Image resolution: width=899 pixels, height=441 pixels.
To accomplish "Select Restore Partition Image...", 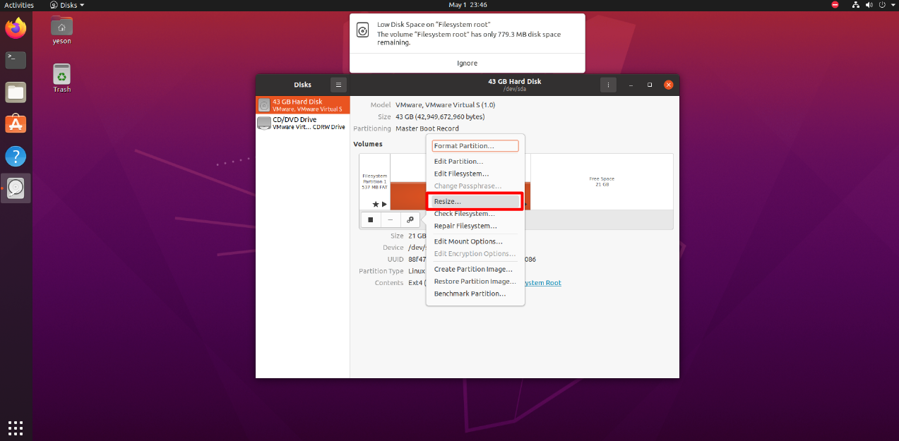I will pyautogui.click(x=475, y=282).
